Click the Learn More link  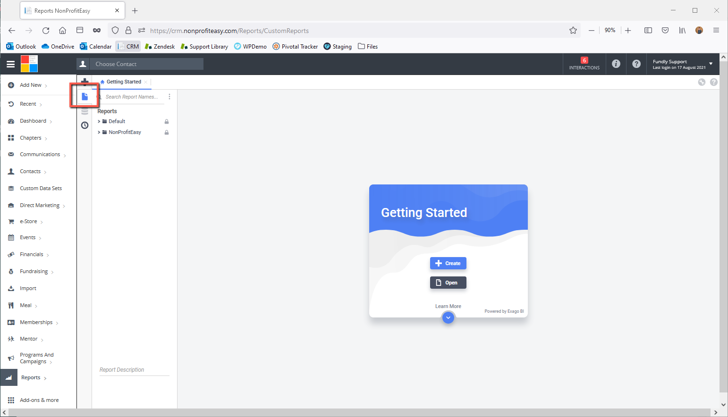pyautogui.click(x=448, y=307)
